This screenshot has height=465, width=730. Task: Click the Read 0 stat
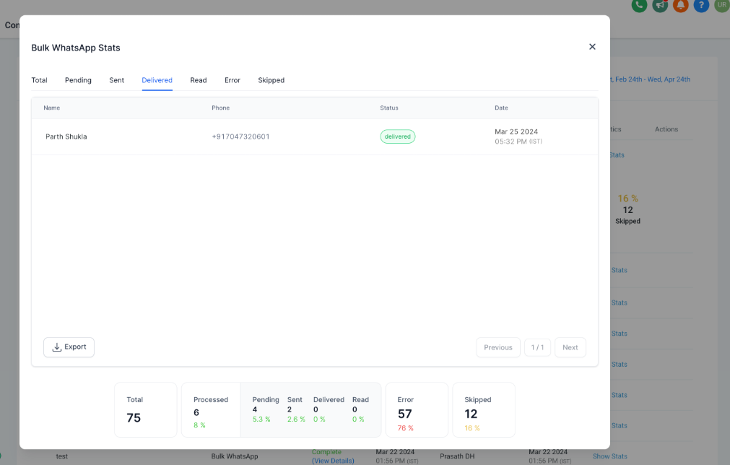(360, 409)
